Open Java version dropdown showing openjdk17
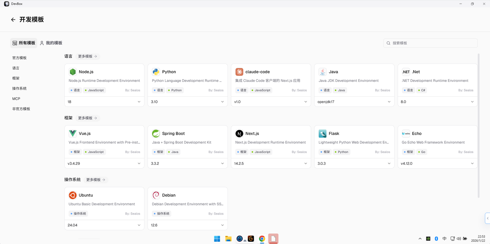This screenshot has width=490, height=244. coord(354,102)
